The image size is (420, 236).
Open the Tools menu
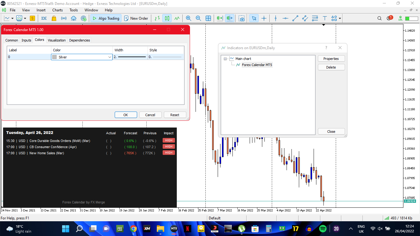pyautogui.click(x=73, y=10)
